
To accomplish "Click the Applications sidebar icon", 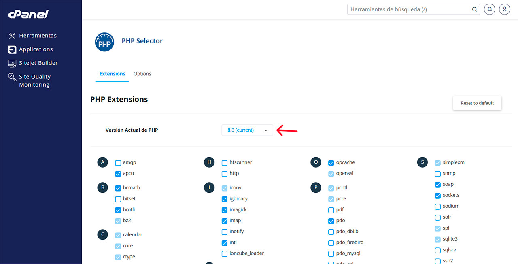I will [12, 49].
